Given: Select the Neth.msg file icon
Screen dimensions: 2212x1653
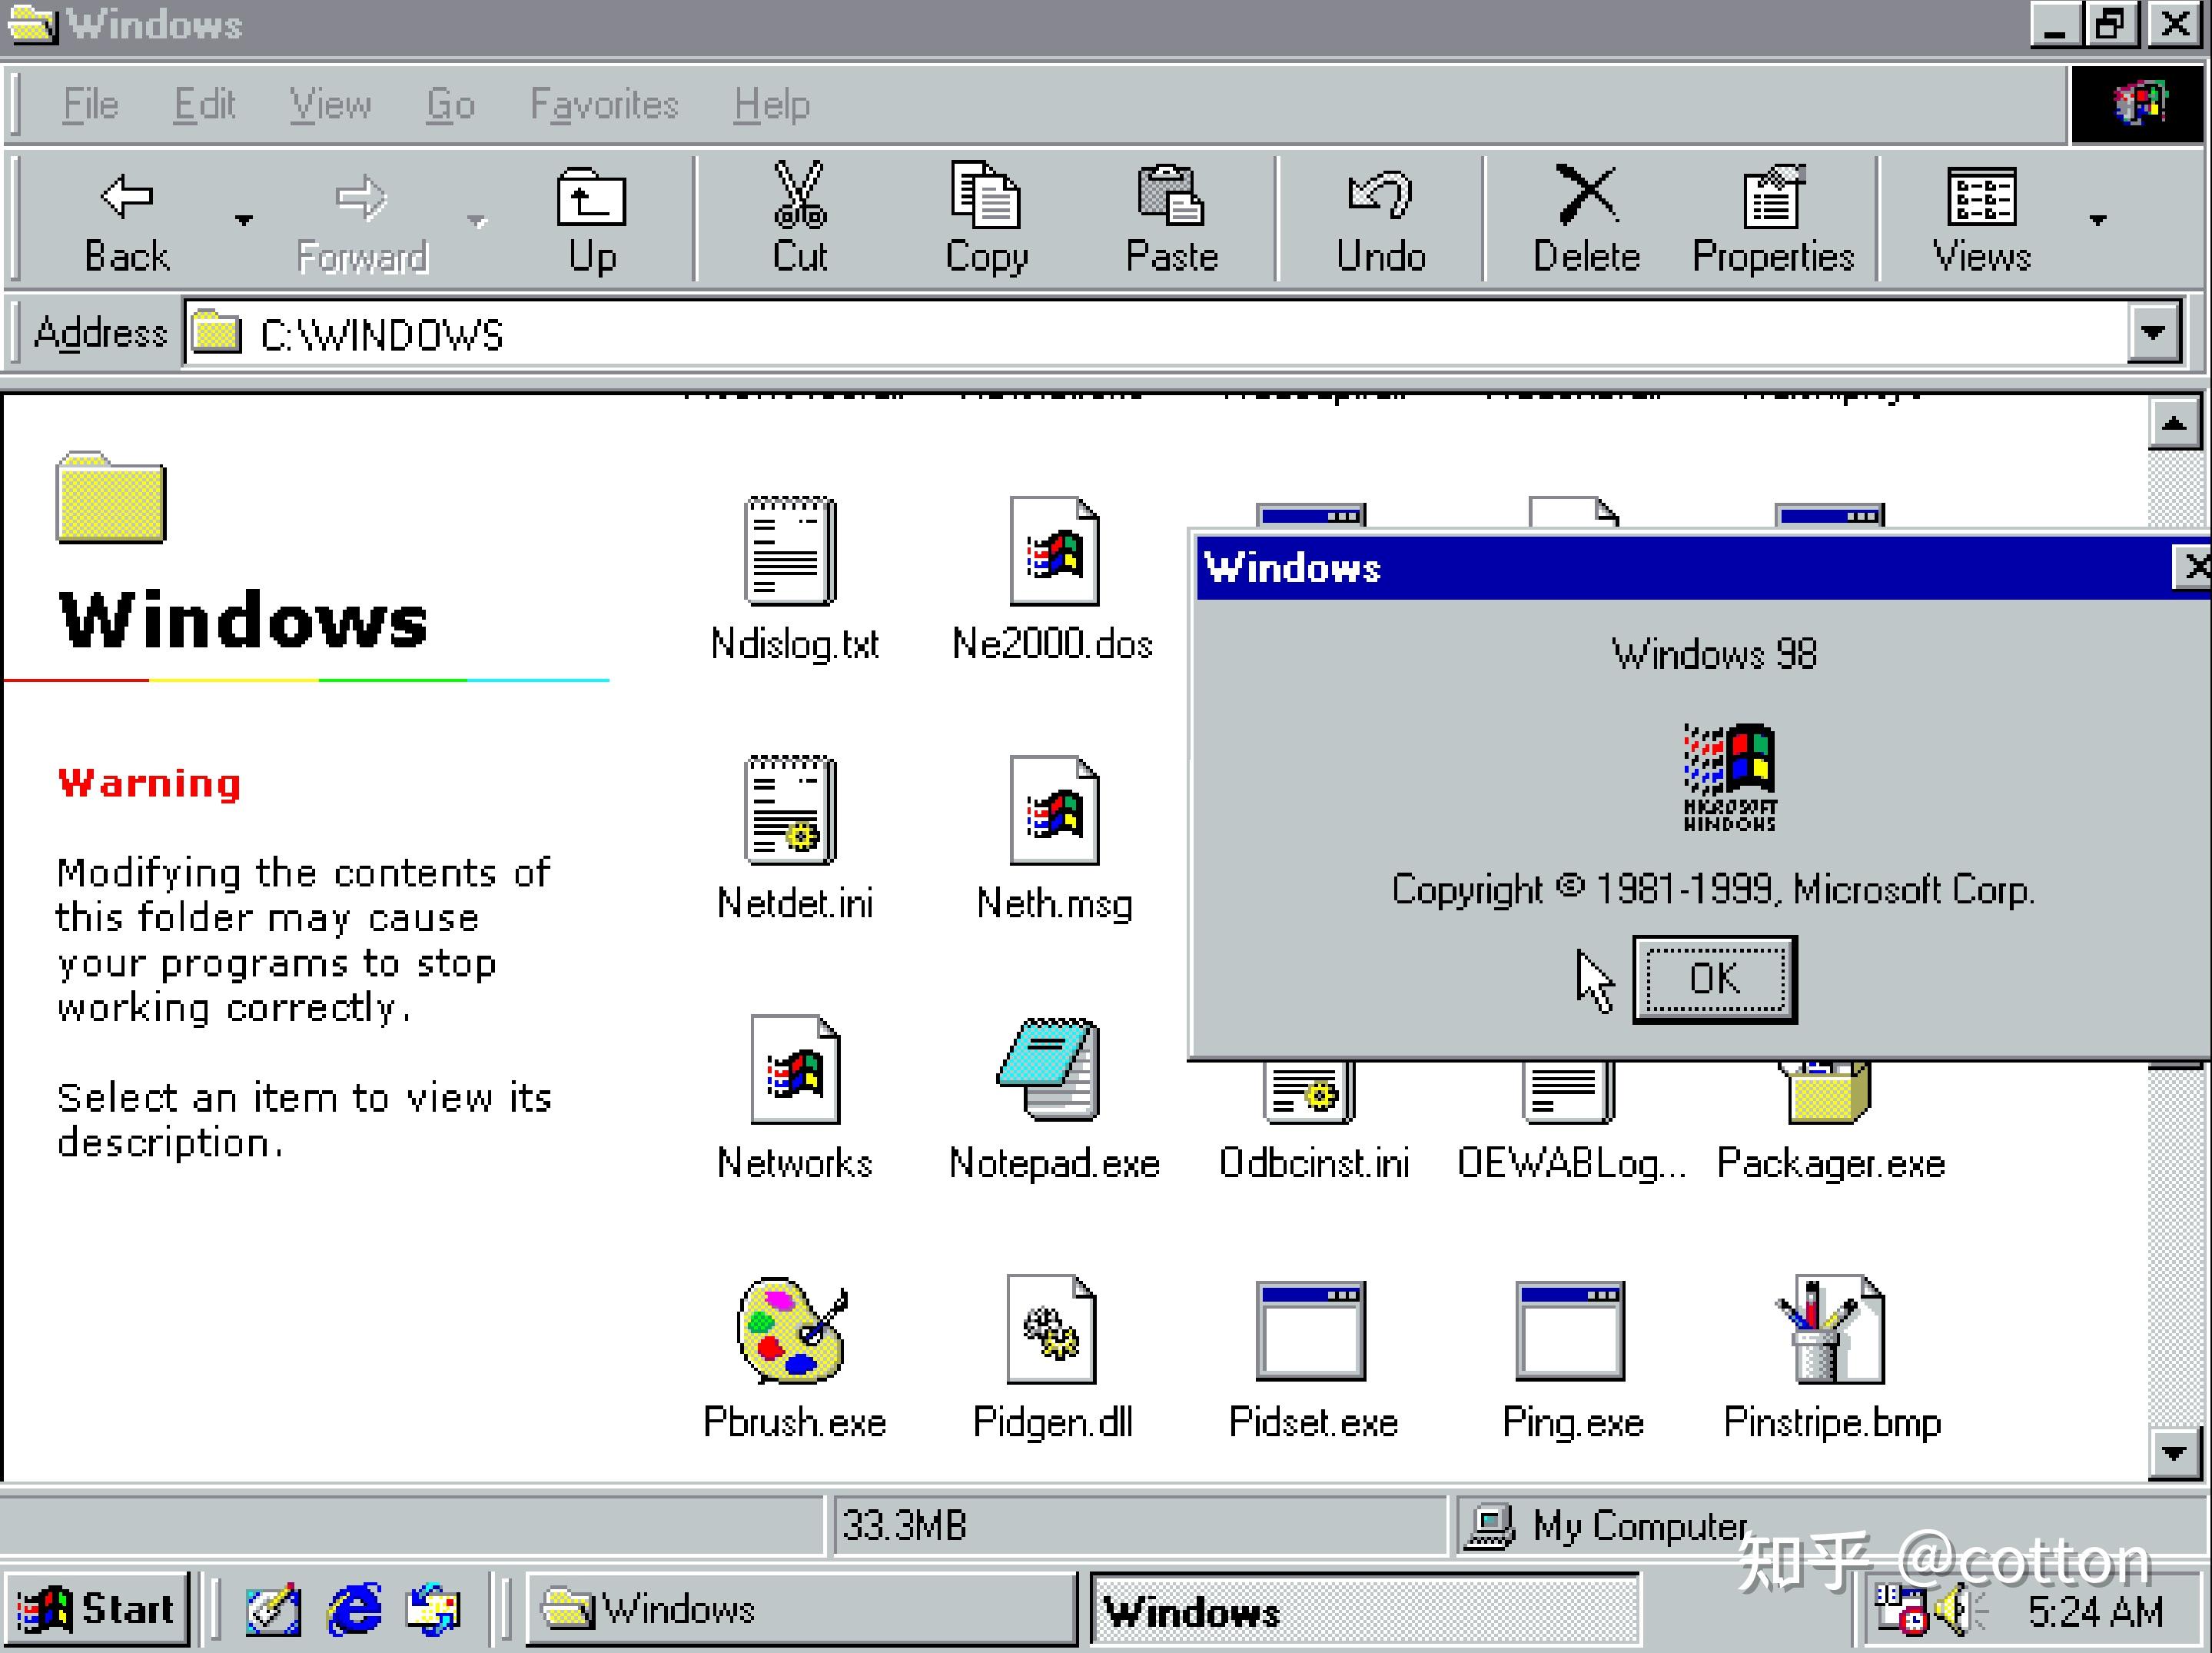Looking at the screenshot, I should click(1054, 810).
